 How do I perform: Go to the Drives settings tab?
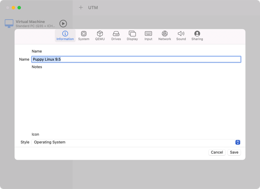(116, 36)
